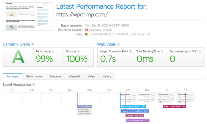
Task: Click the Cumulative Layout Shift value 0
Action: pos(172,59)
